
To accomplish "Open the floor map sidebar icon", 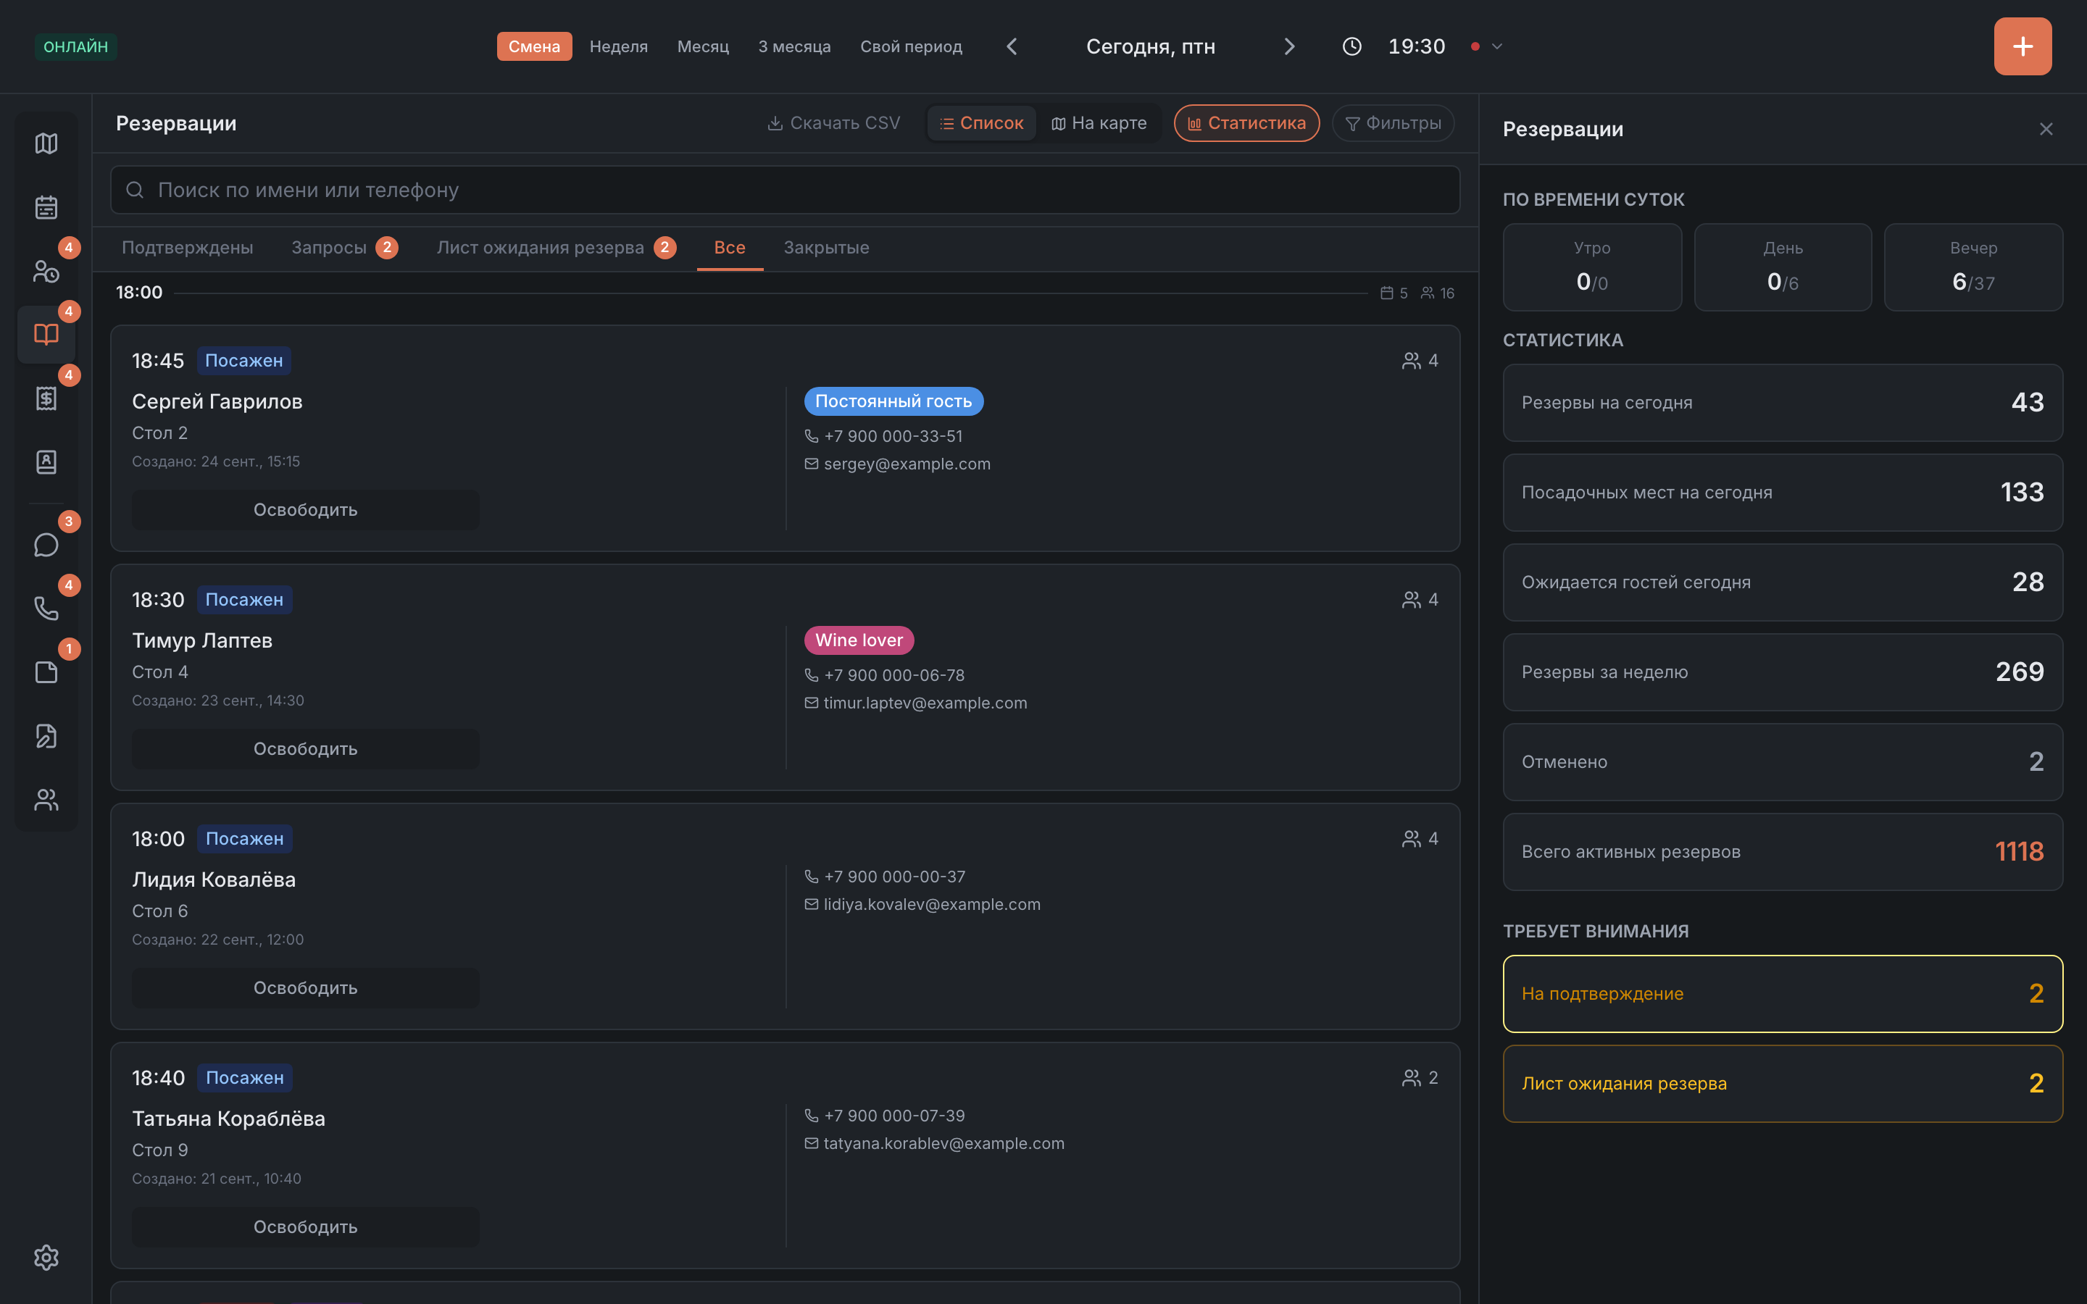I will tap(46, 143).
